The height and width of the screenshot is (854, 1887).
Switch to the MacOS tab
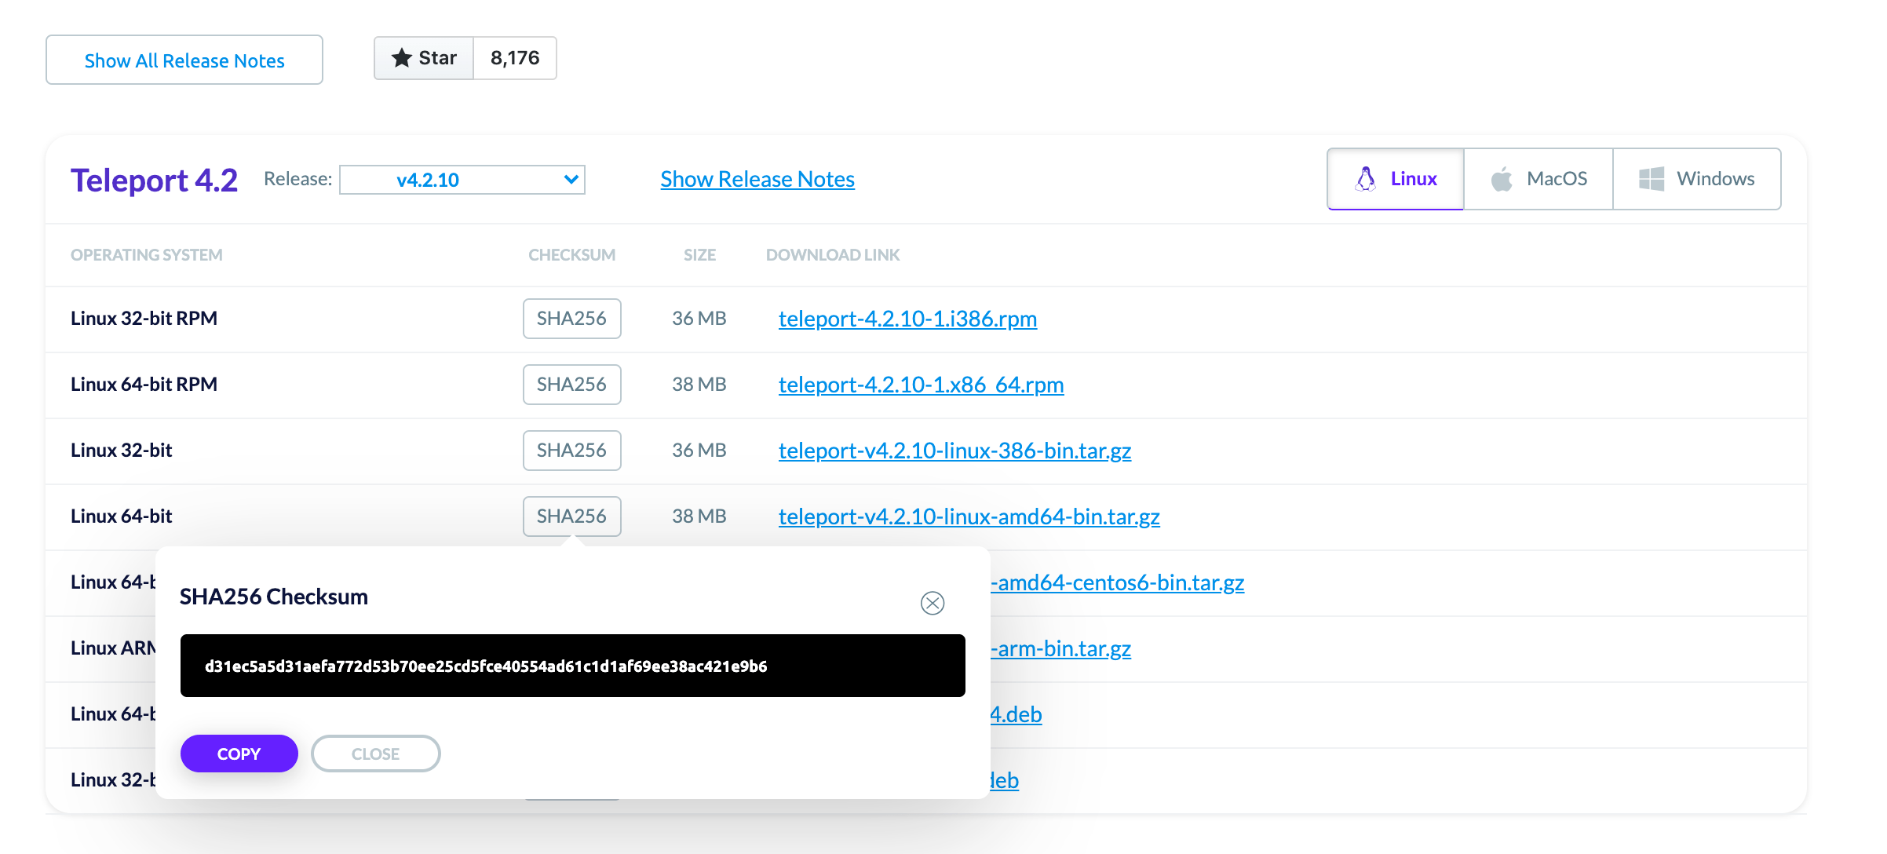coord(1538,179)
